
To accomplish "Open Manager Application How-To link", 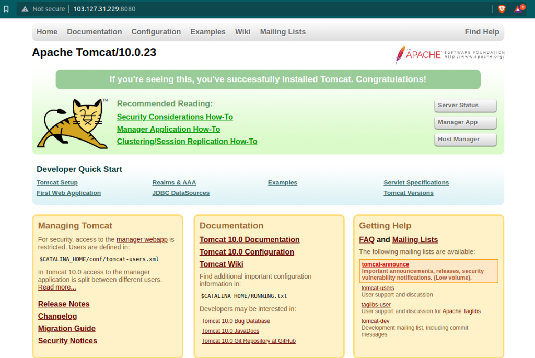I will tap(168, 129).
